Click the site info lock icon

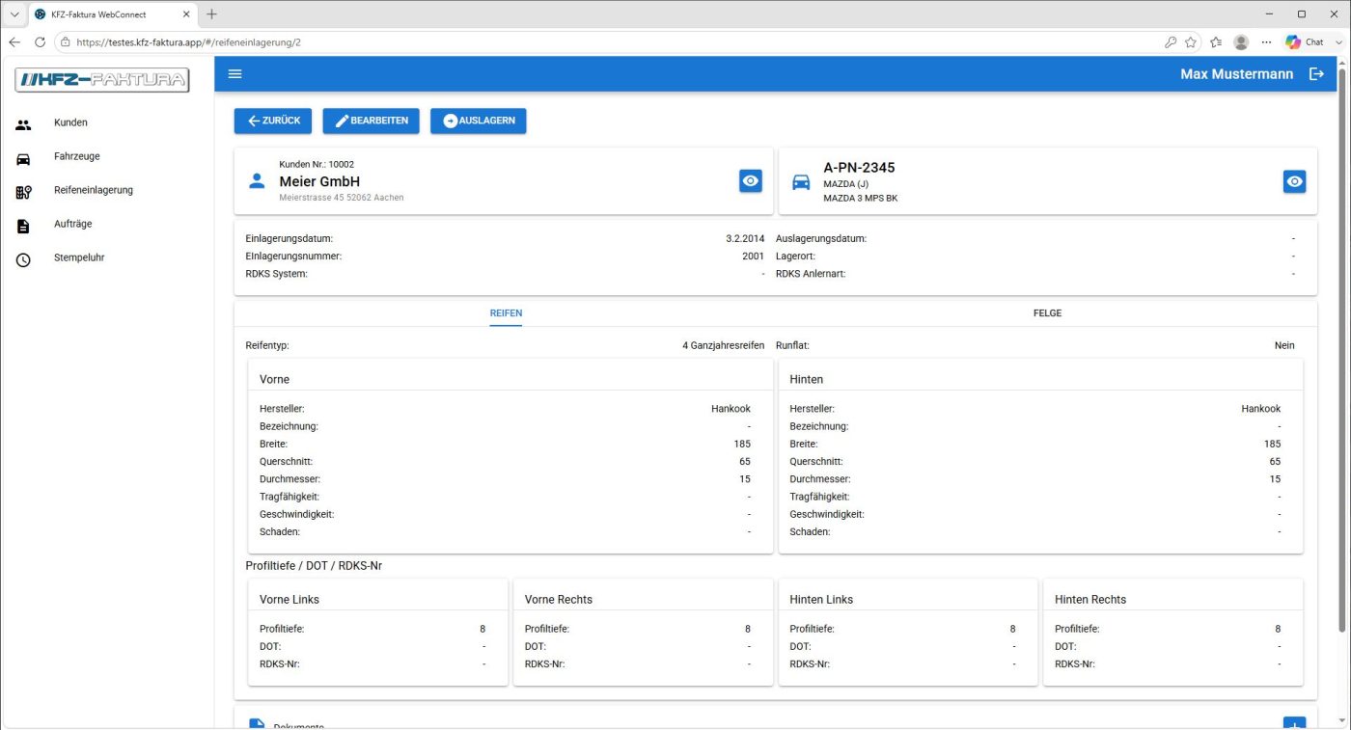(x=65, y=42)
